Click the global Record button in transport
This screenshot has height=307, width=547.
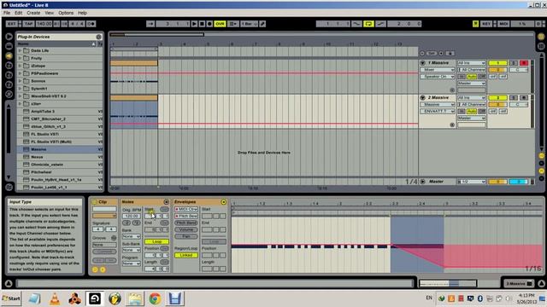click(209, 24)
